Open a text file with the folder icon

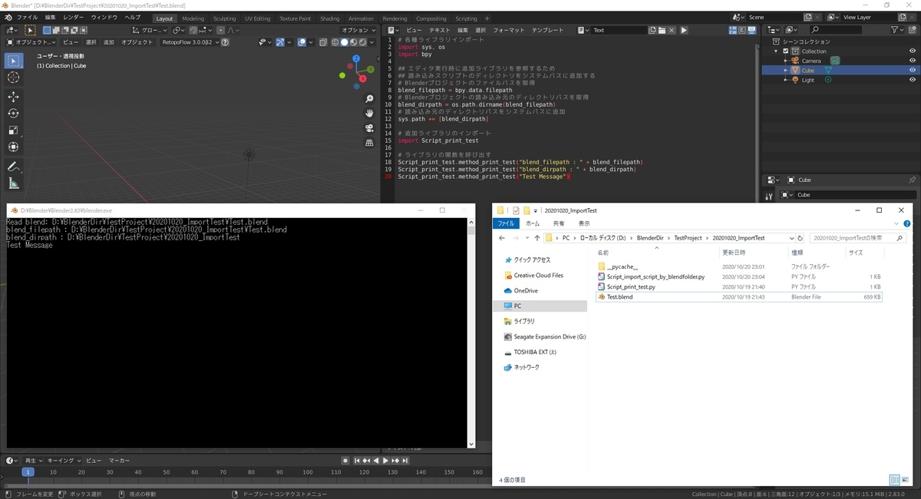pyautogui.click(x=661, y=30)
